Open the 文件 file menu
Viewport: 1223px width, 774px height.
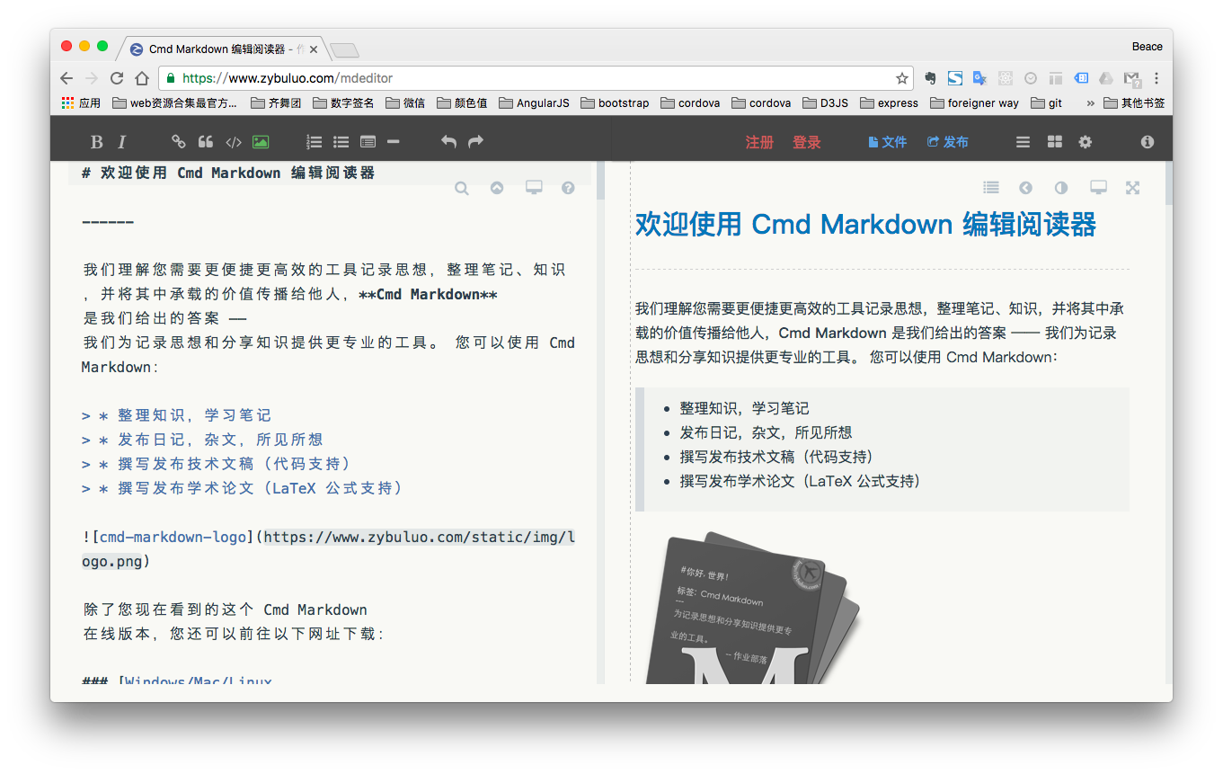click(x=888, y=142)
